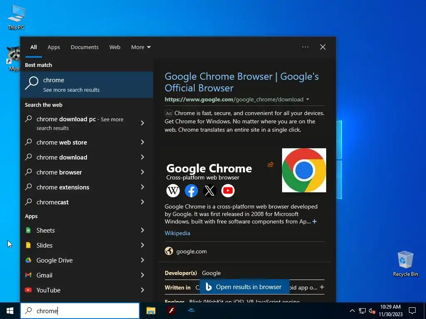The image size is (426, 319).
Task: Click the Windows Start button
Action: coord(10,311)
